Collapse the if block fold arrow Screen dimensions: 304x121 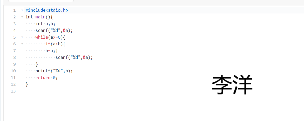[22, 44]
